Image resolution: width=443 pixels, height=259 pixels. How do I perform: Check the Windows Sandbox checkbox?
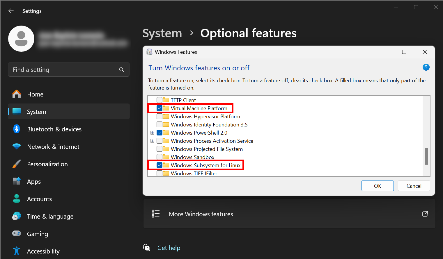tap(160, 157)
